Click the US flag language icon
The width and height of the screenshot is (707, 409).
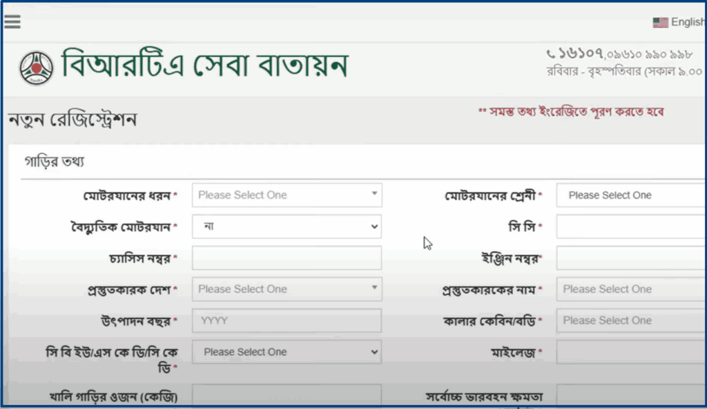tap(660, 22)
